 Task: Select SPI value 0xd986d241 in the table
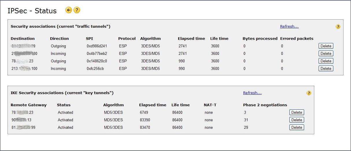[97, 46]
